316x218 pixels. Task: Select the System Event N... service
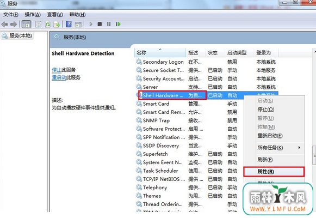click(x=163, y=162)
